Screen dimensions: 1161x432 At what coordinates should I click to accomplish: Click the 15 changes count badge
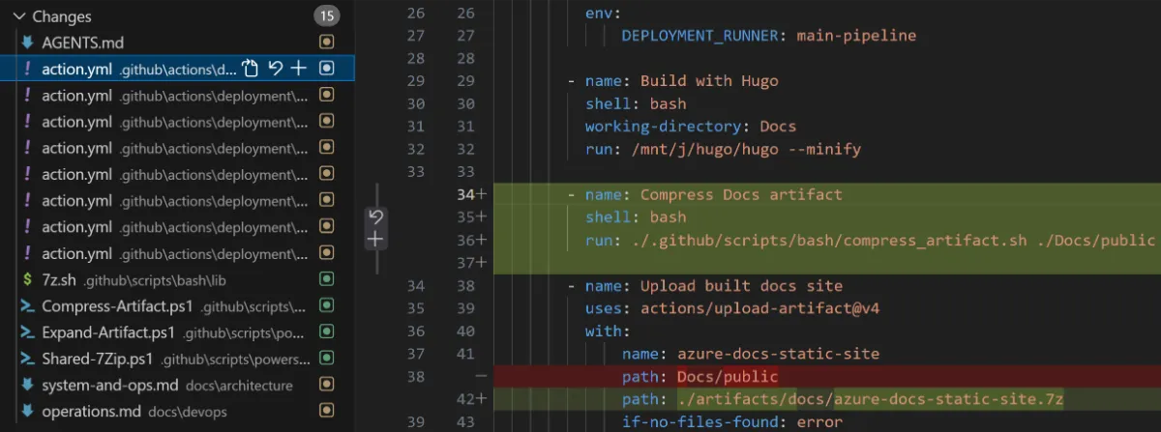(x=327, y=16)
